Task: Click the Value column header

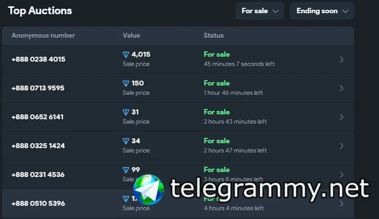Action: point(131,36)
